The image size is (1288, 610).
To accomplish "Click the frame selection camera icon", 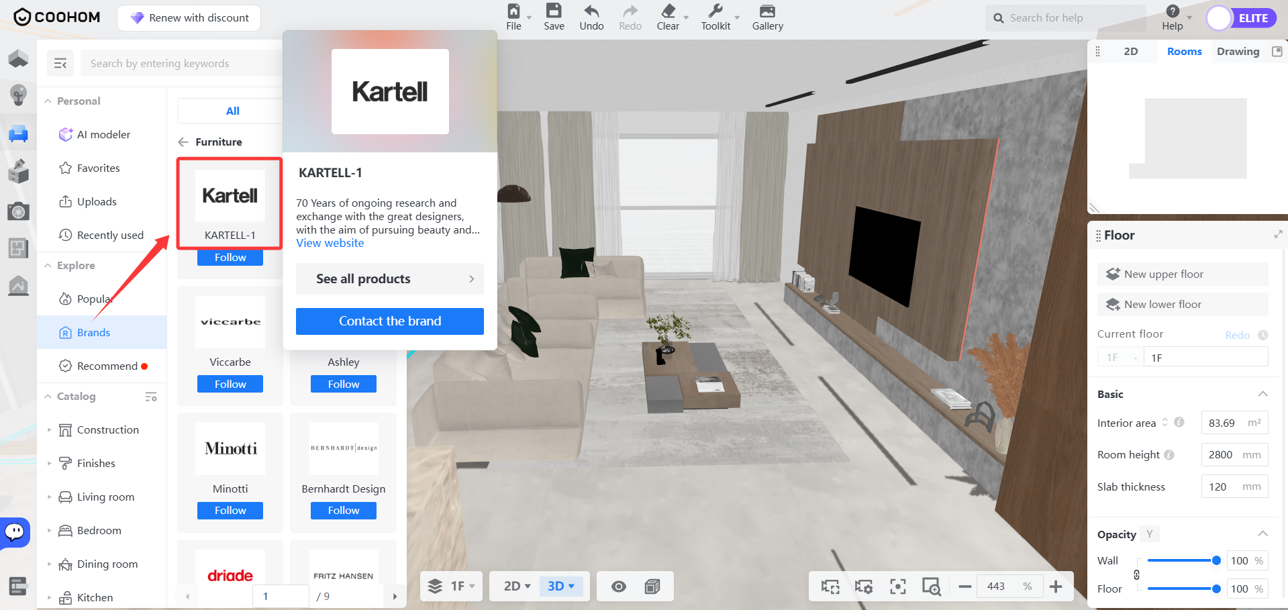I will [x=830, y=587].
